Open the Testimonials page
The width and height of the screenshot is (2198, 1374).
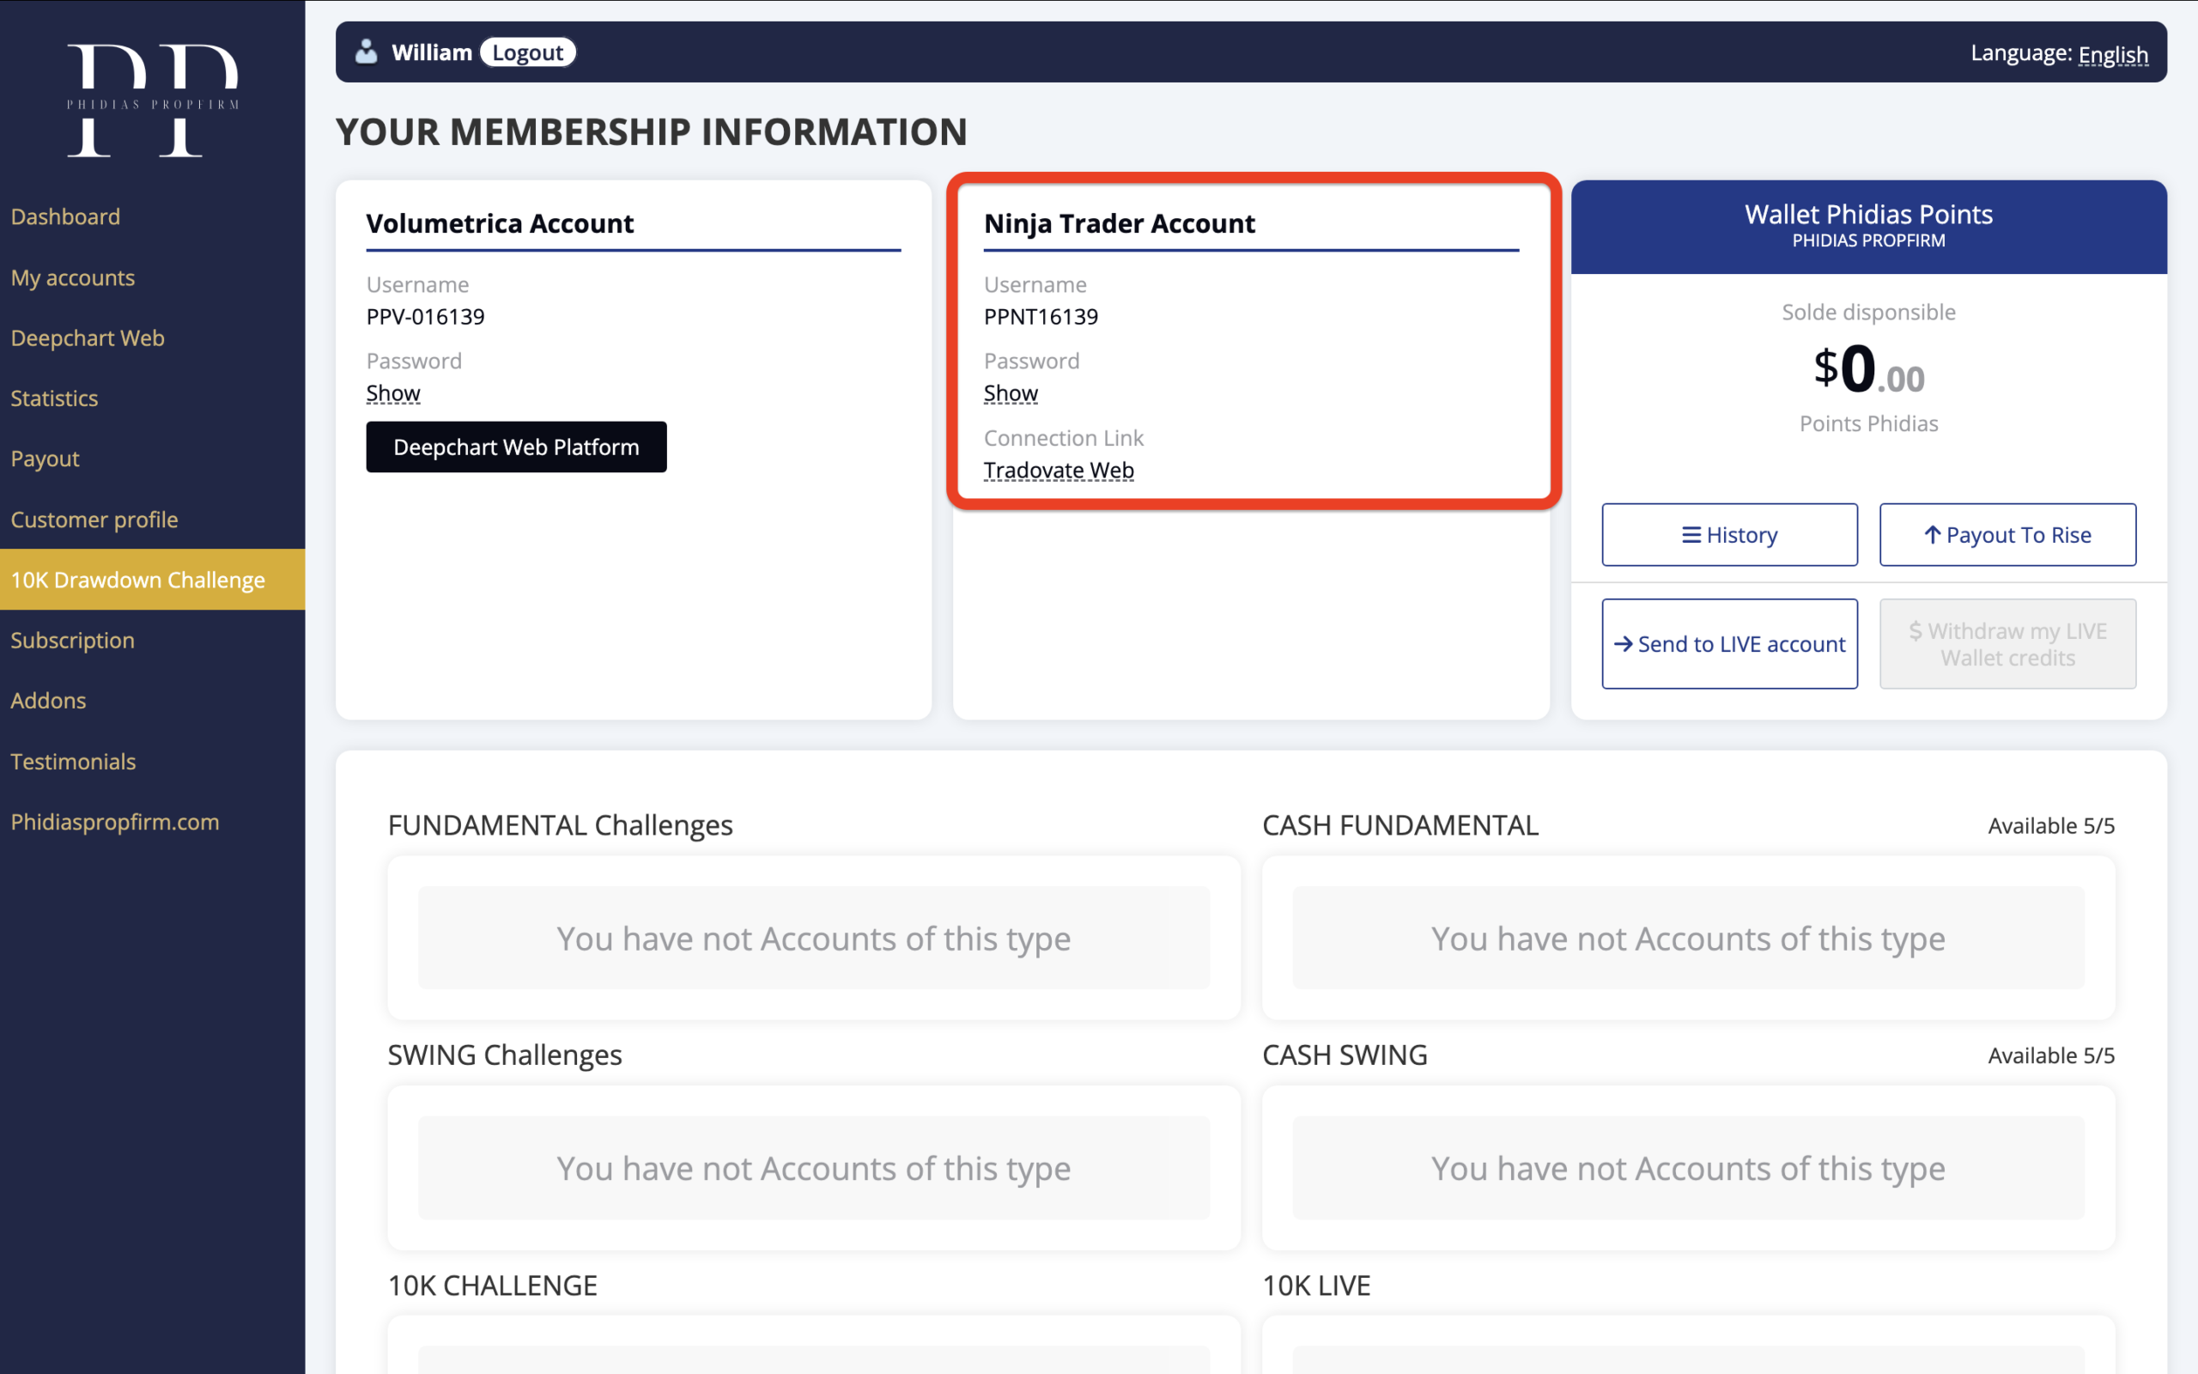74,762
